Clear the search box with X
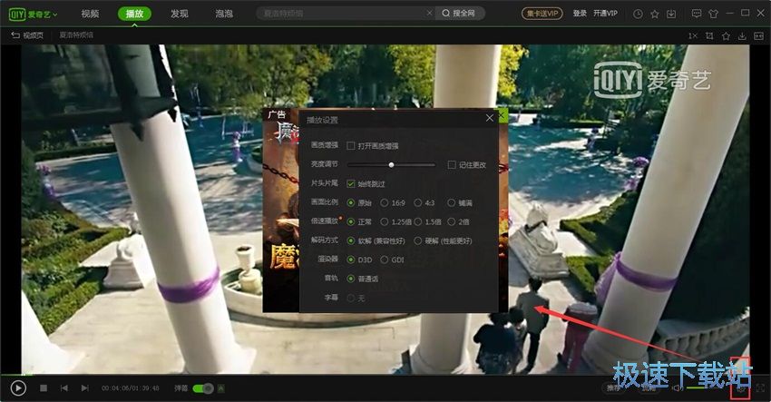 pos(429,14)
